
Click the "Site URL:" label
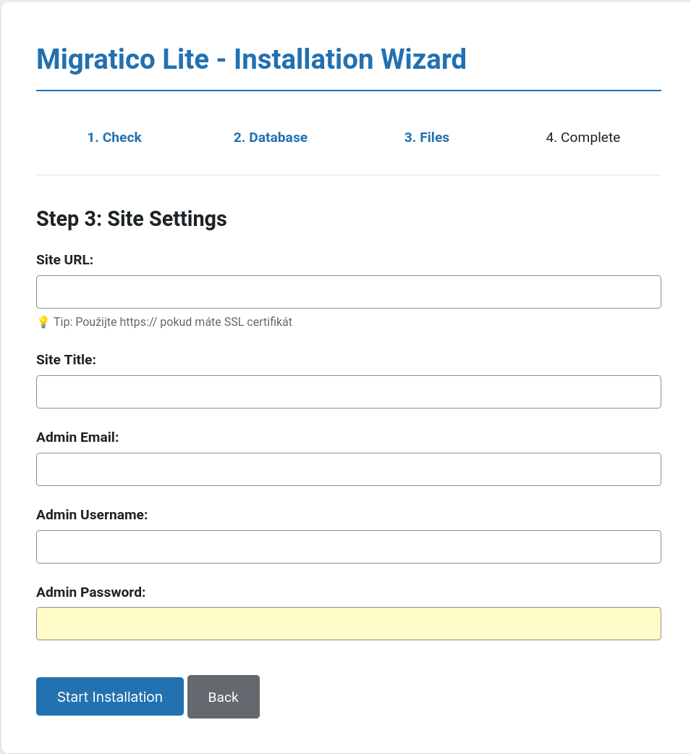65,260
